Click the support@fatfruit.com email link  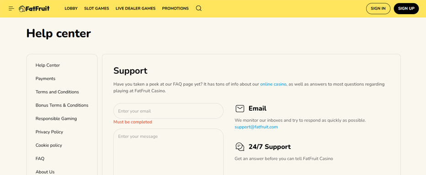pyautogui.click(x=256, y=127)
